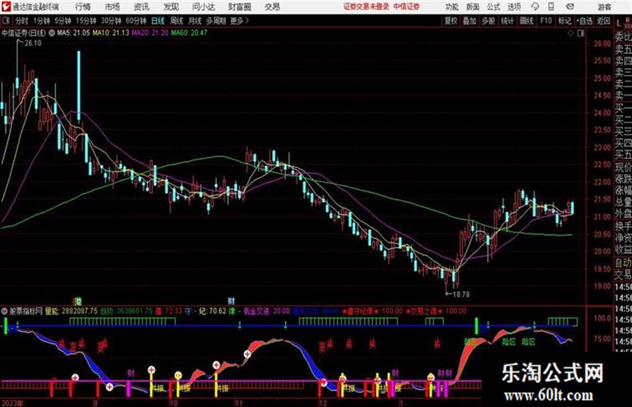Click the F10 company info button
632x407 pixels.
546,21
